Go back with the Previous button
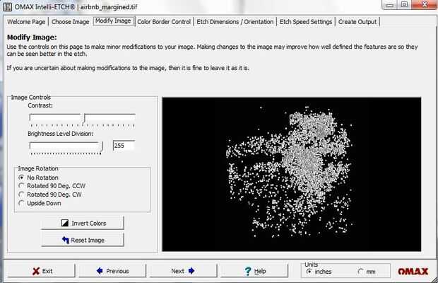Screen dimensions: 438x283 coord(112,271)
